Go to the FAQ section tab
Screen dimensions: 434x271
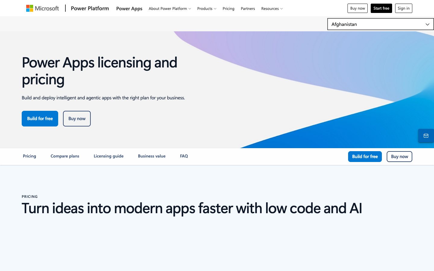(184, 156)
